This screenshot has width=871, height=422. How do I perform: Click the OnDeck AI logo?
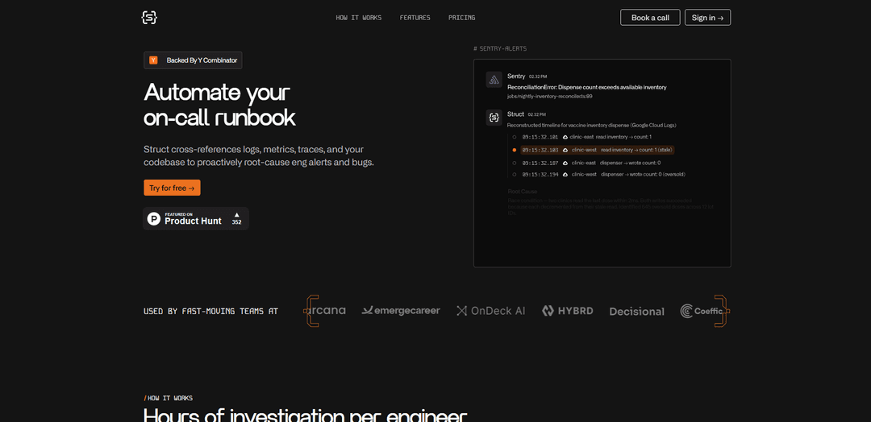click(x=490, y=311)
